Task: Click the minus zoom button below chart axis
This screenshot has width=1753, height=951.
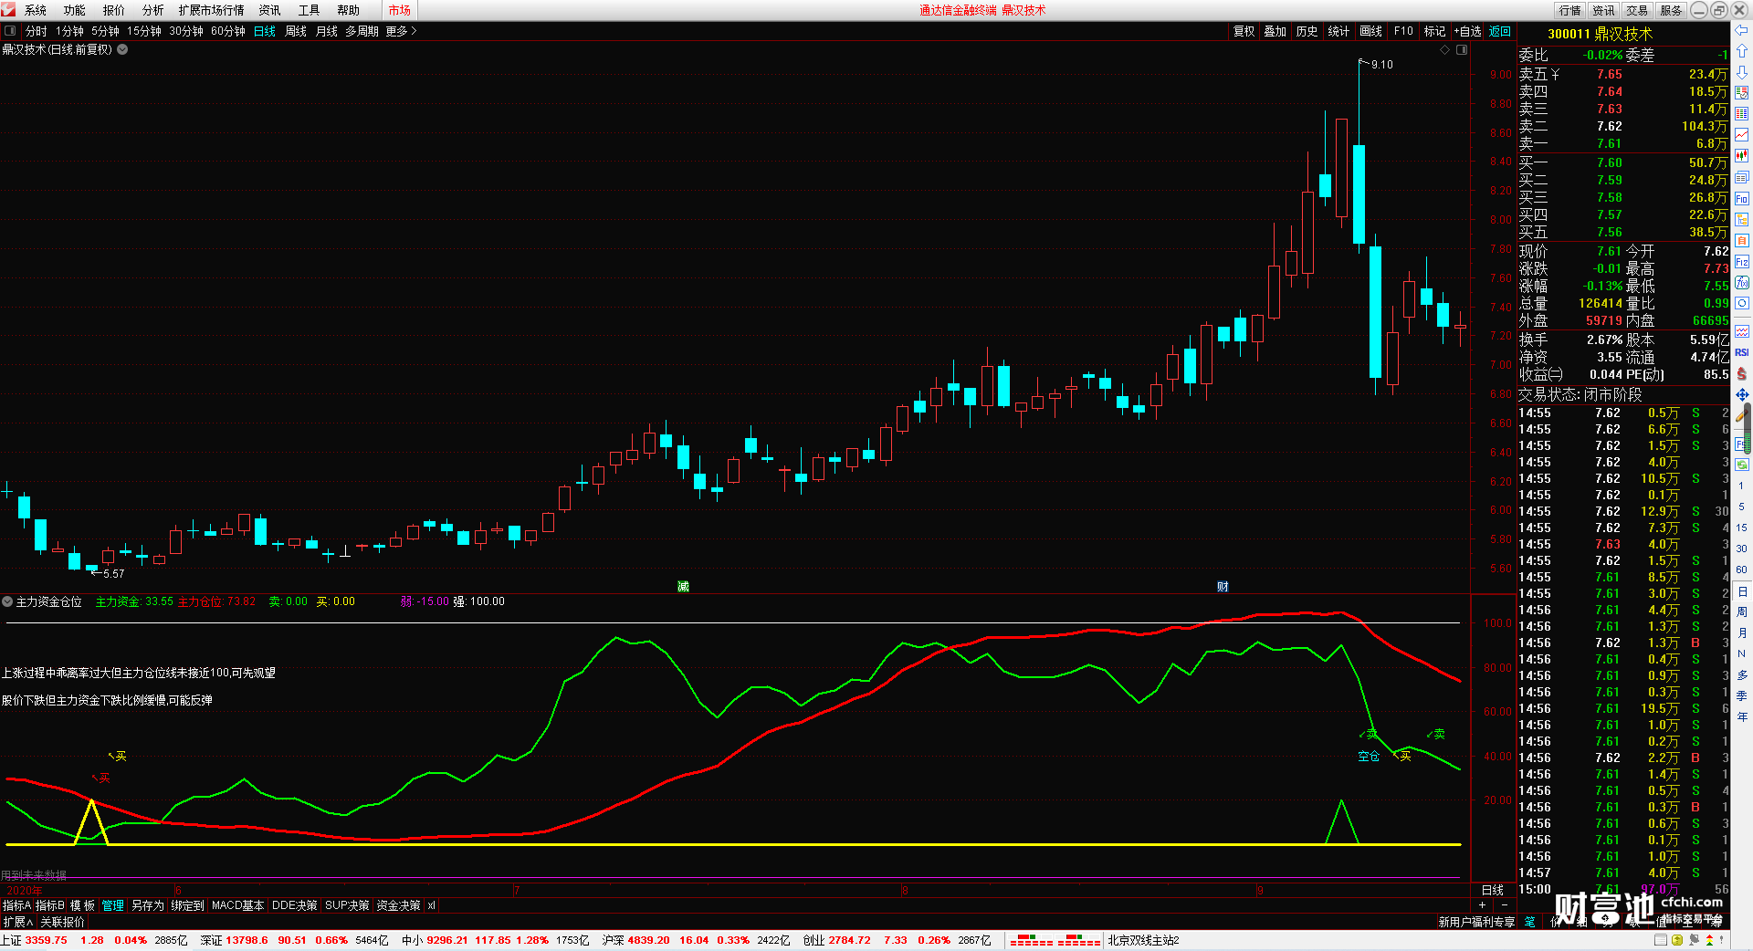Action: point(1505,905)
